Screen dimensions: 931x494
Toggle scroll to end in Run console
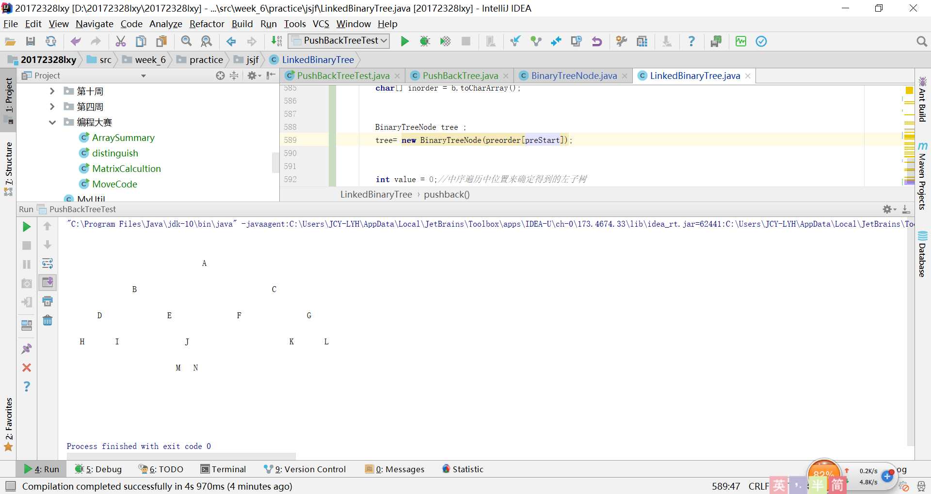pos(48,282)
